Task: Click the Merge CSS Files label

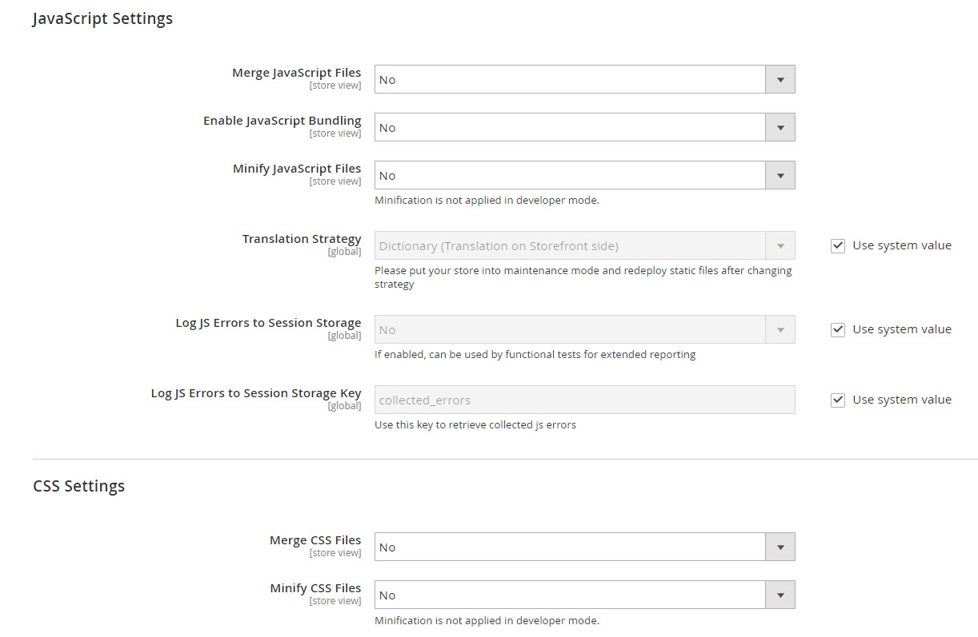Action: pyautogui.click(x=315, y=540)
